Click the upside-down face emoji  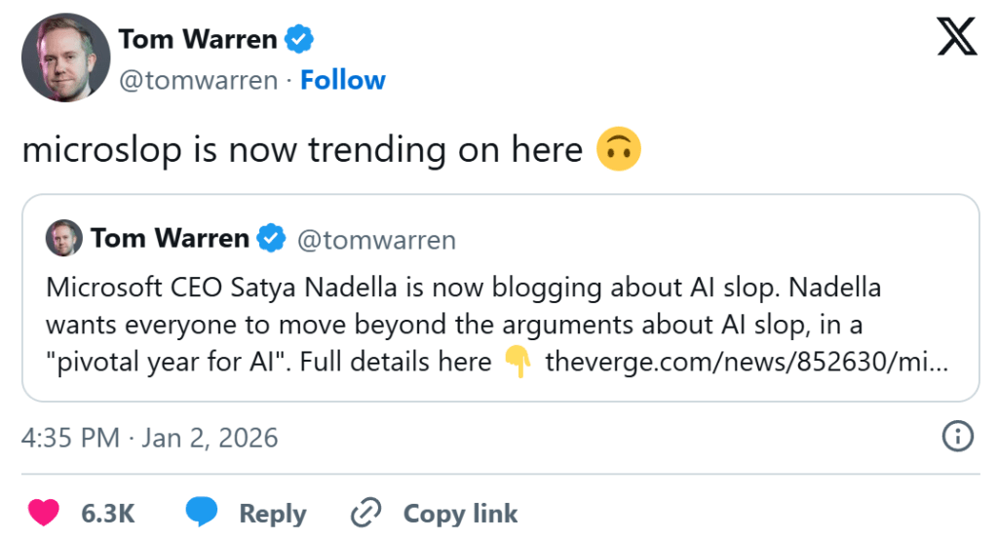point(618,150)
